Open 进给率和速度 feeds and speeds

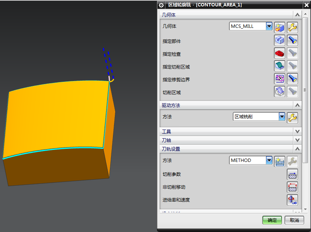click(x=293, y=200)
